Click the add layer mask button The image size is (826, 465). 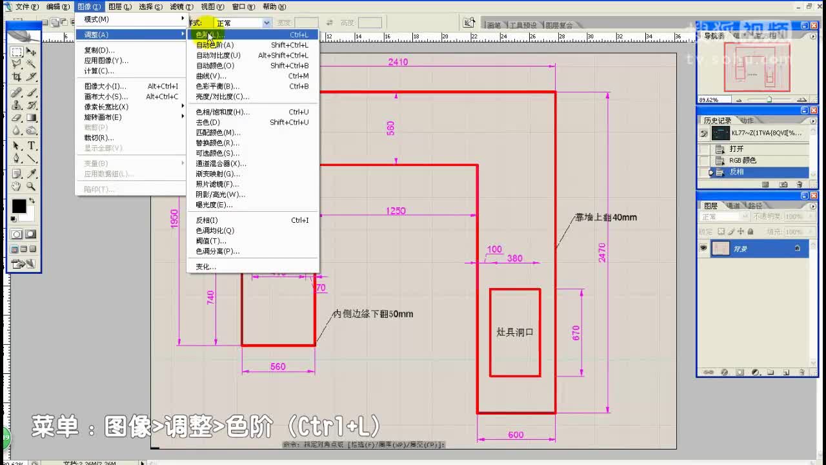pyautogui.click(x=740, y=372)
